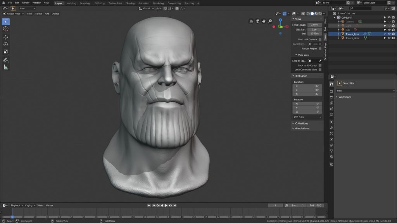The image size is (397, 223).
Task: Click the zoom magnifier icon in viewport
Action: (x=270, y=21)
